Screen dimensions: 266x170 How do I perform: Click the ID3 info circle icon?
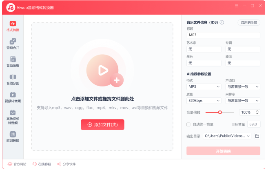(222, 22)
